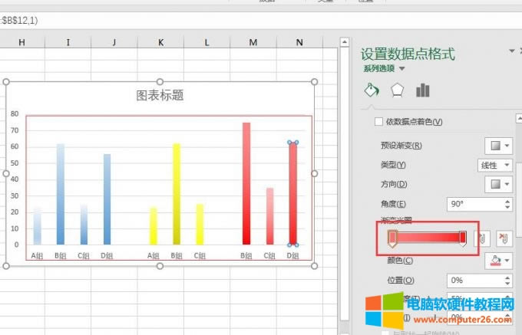Select the left gradient stop marker
Screen dimensions: 522x335
tap(392, 239)
